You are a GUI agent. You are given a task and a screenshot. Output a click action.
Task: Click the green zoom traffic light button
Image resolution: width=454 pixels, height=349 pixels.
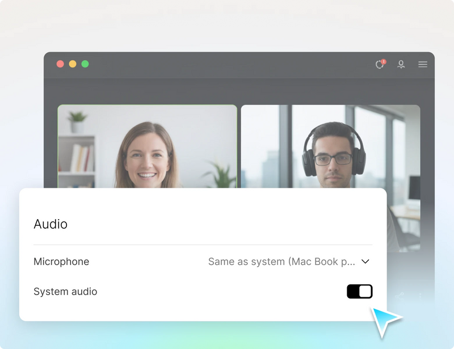(x=85, y=64)
